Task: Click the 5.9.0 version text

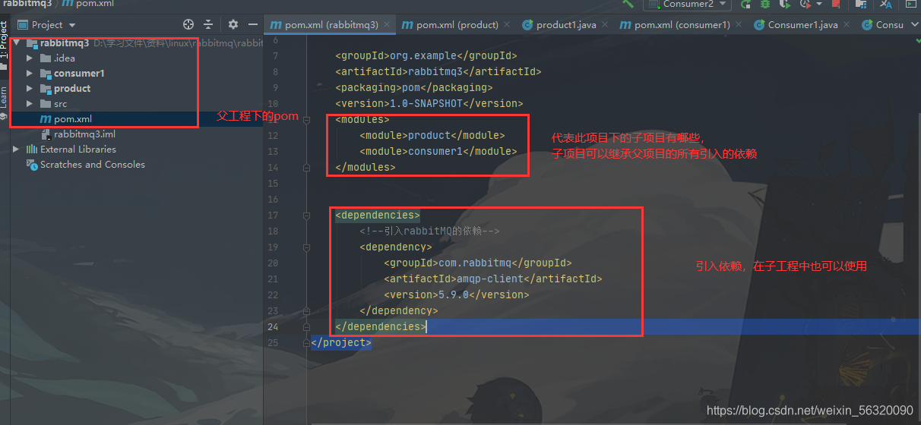Action: coord(454,294)
